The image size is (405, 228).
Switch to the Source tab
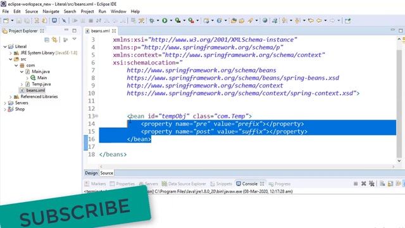(107, 173)
